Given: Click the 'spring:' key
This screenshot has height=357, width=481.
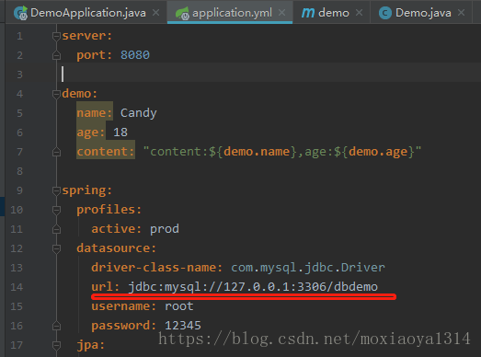Looking at the screenshot, I should [x=86, y=190].
